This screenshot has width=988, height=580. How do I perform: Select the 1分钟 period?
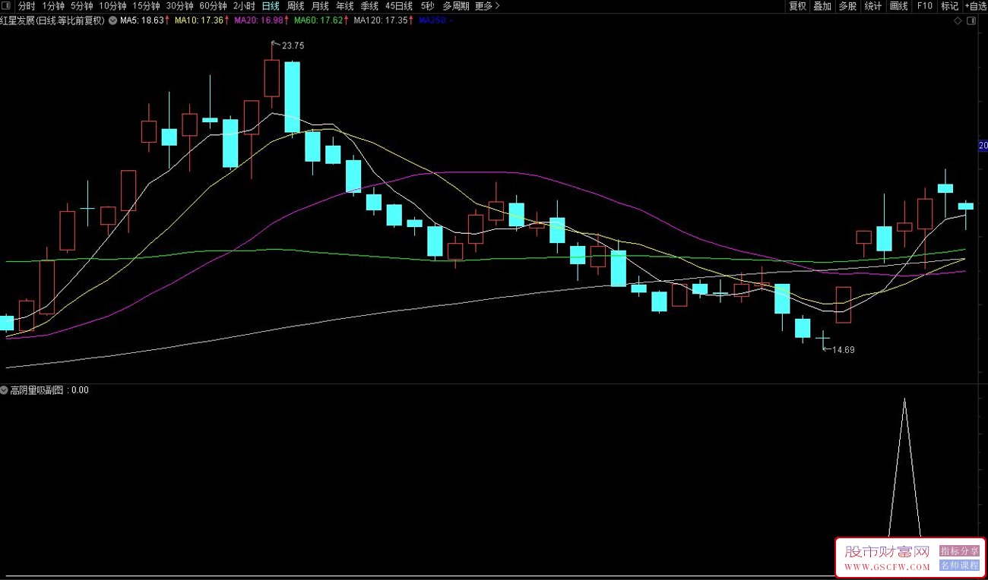tap(53, 6)
